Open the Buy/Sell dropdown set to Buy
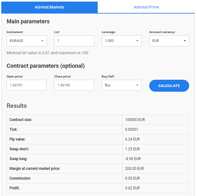 (x=122, y=85)
